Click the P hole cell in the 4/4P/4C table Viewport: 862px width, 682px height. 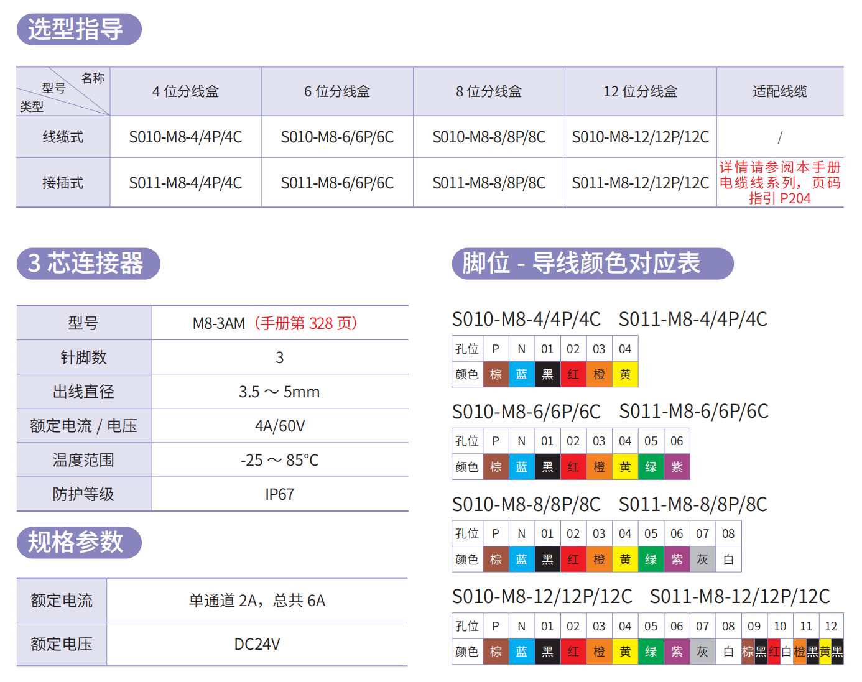click(496, 349)
